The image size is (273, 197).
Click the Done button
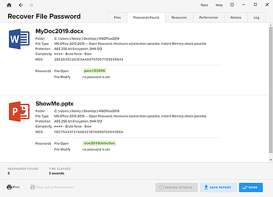tap(251, 187)
